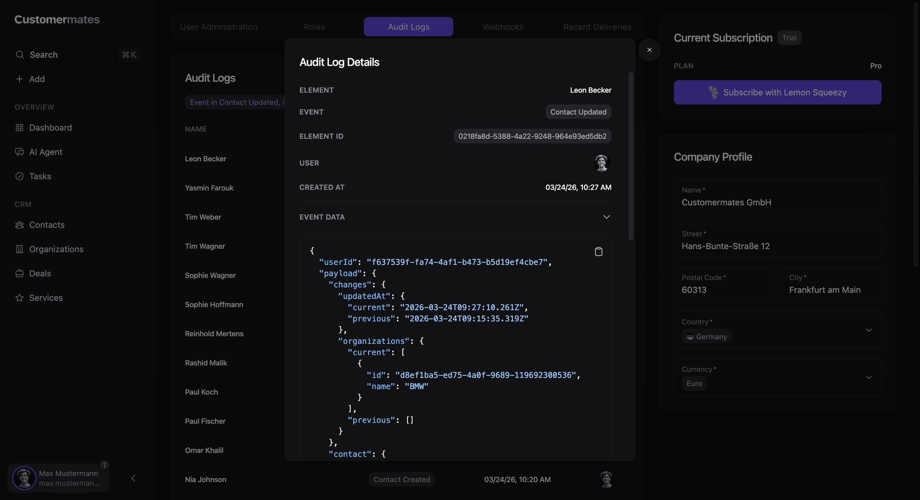Select the Dashboard icon in the sidebar

tap(20, 127)
